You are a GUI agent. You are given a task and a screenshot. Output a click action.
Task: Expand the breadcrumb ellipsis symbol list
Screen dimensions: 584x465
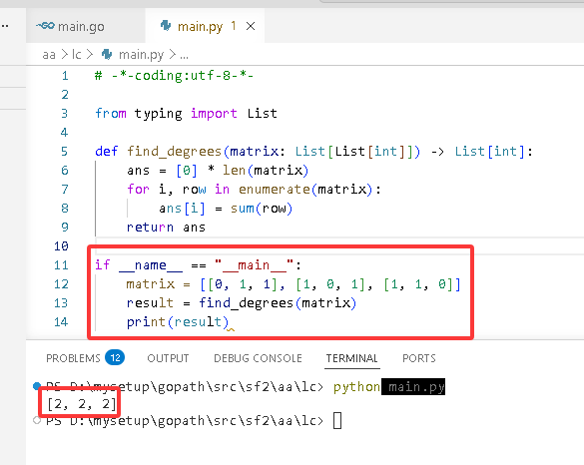pyautogui.click(x=184, y=56)
